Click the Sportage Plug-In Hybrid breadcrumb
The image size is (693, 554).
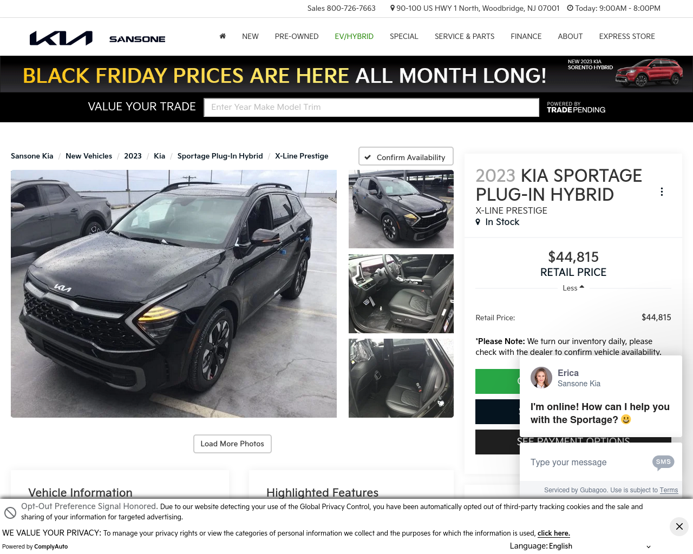coord(220,156)
